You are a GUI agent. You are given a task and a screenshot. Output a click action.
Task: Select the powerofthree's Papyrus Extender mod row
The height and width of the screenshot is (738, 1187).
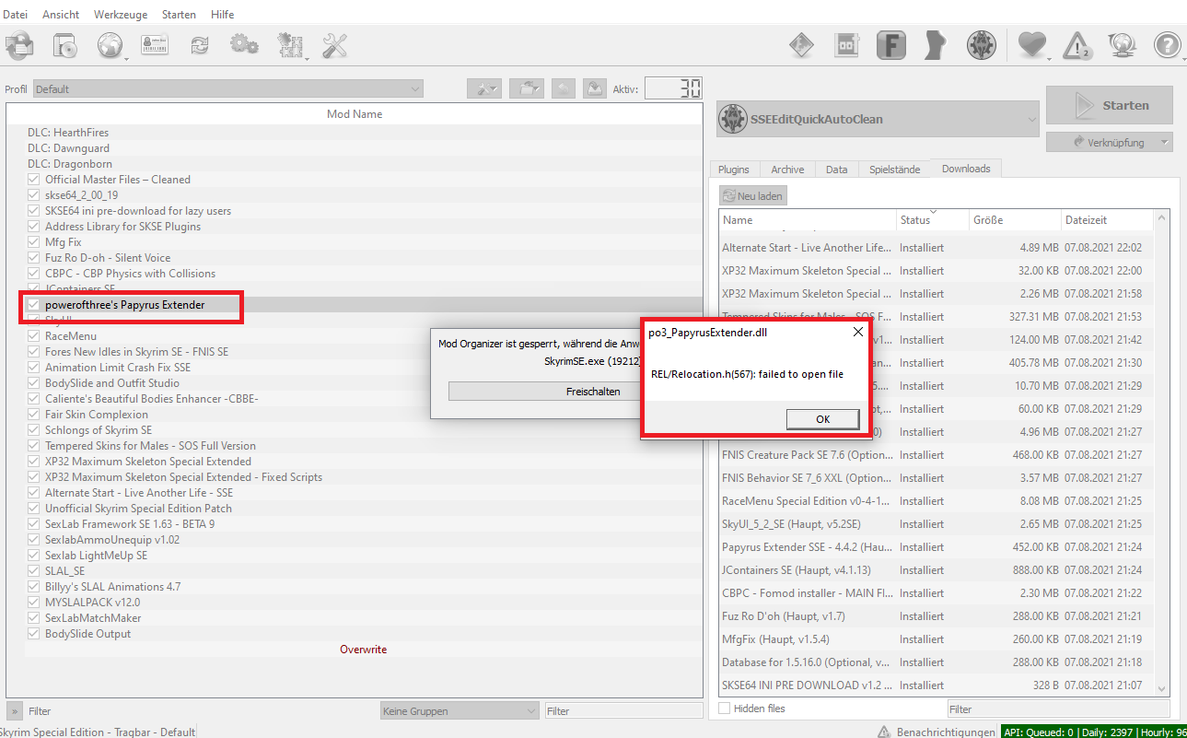355,305
